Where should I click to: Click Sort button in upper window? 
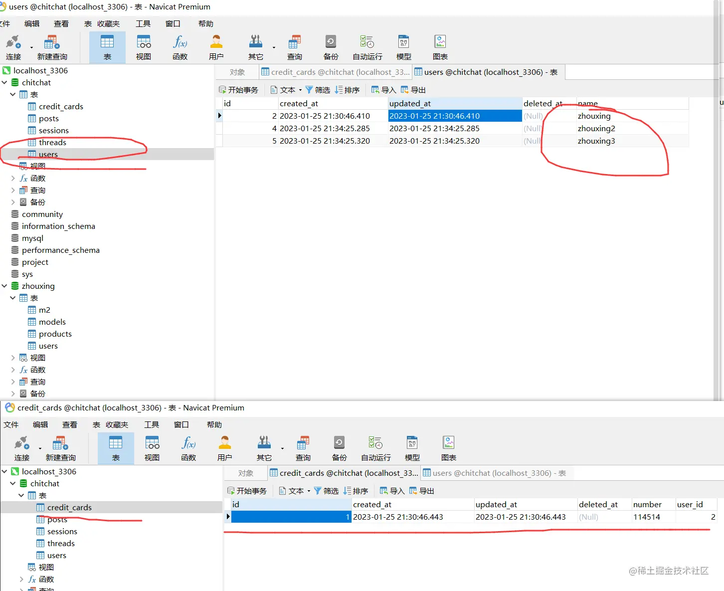pos(347,90)
